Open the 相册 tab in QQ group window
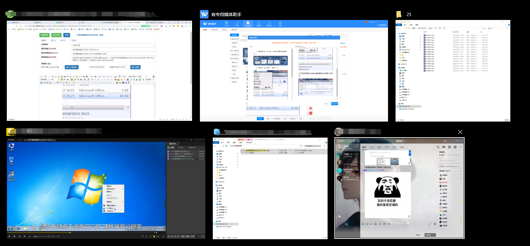The image size is (530, 246). click(379, 147)
